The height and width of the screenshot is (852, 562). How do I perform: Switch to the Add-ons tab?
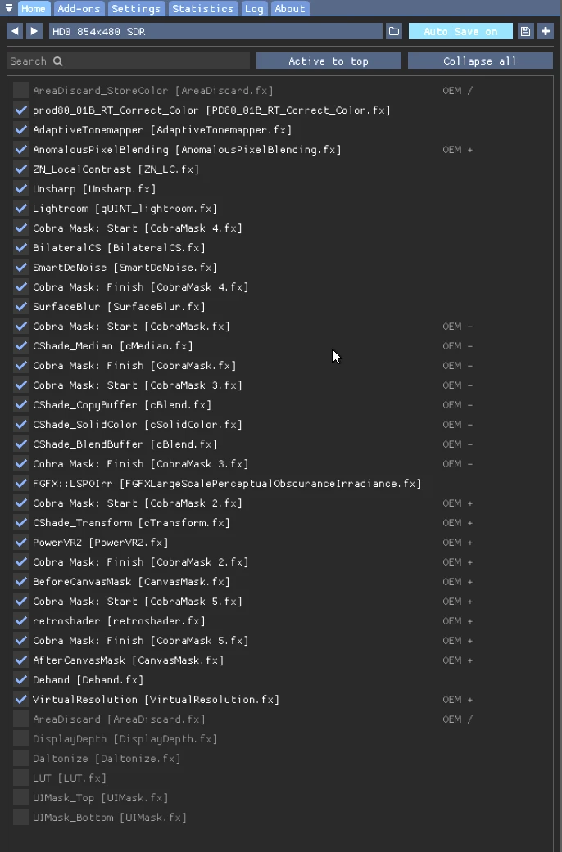point(79,8)
